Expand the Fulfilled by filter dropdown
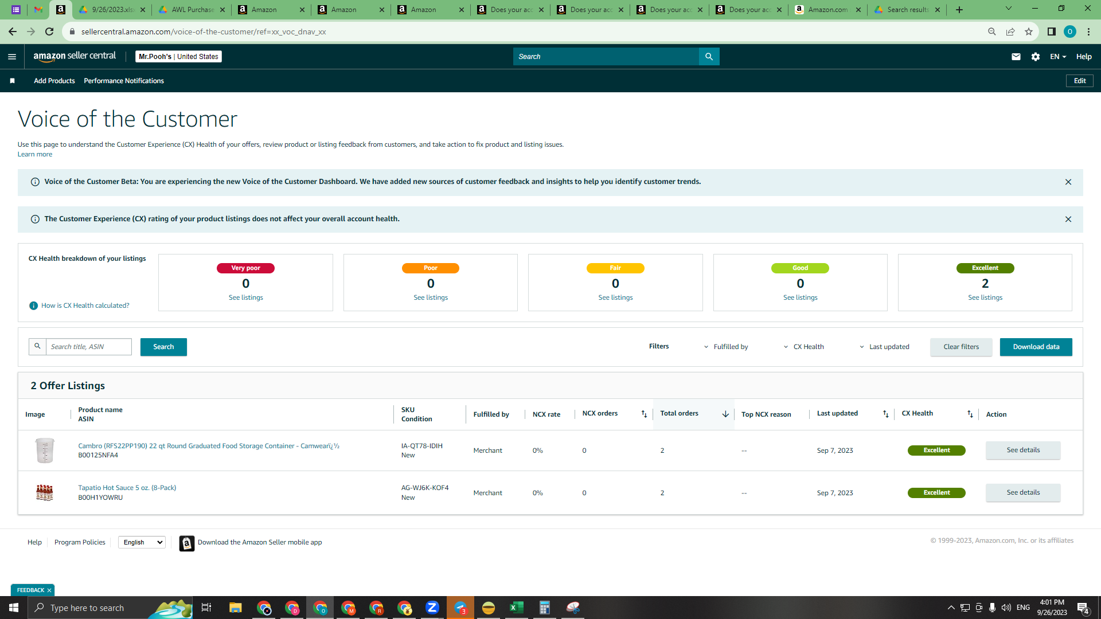This screenshot has height=619, width=1101. (726, 347)
